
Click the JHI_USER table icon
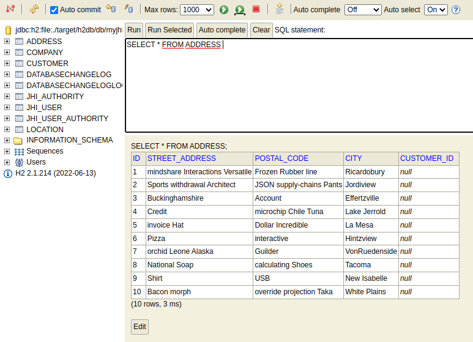(20, 107)
